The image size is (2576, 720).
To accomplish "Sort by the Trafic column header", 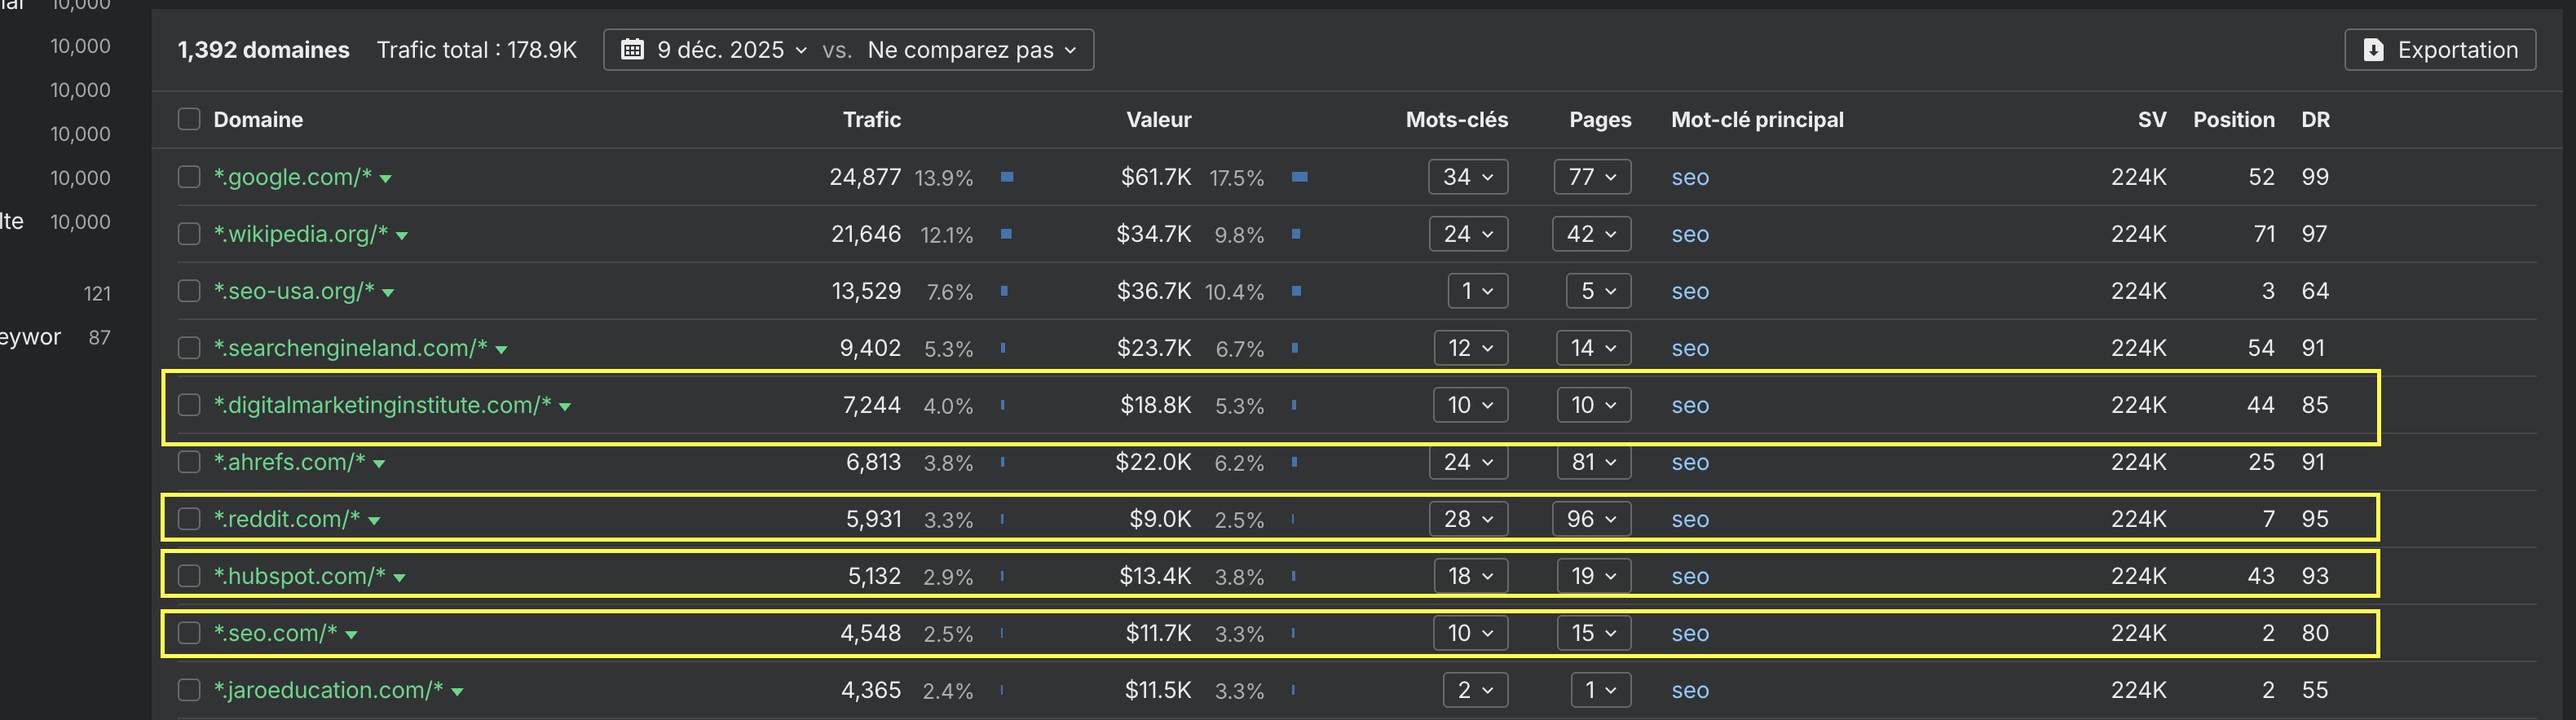I will click(871, 120).
